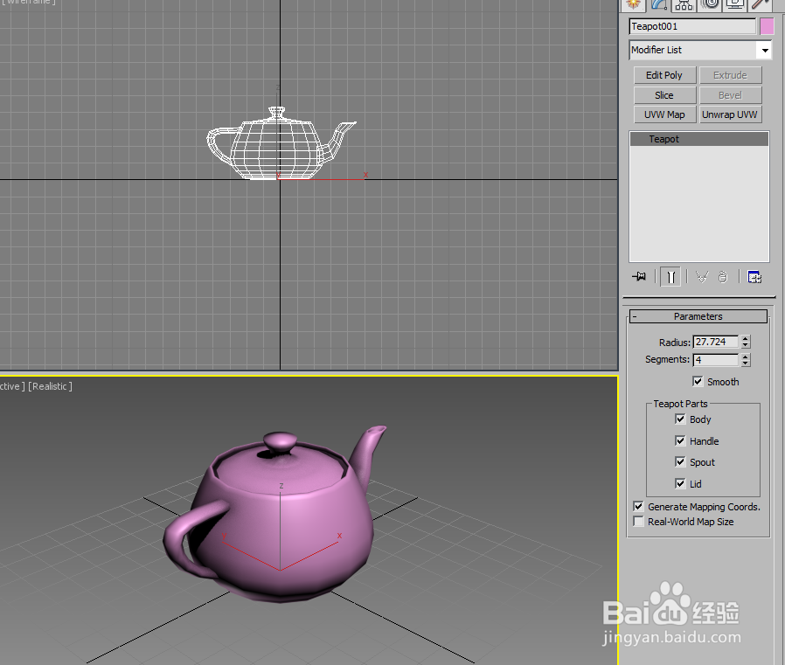Uncheck the Body teapot part
The height and width of the screenshot is (665, 785).
tap(680, 419)
